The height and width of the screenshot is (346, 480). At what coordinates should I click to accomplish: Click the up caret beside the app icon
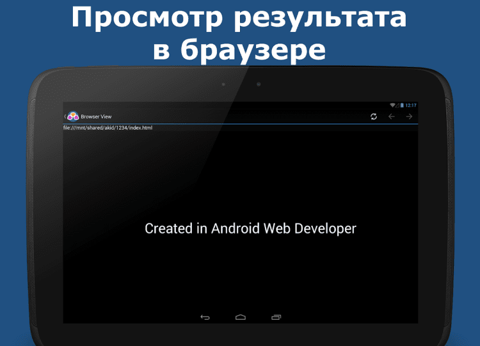[x=65, y=116]
